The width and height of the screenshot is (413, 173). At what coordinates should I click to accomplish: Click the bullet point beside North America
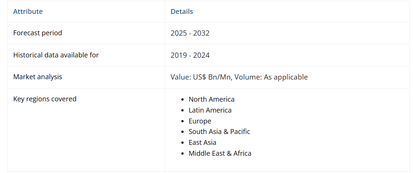click(x=182, y=100)
